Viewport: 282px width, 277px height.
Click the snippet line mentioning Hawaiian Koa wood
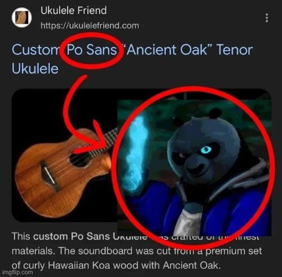(x=116, y=265)
